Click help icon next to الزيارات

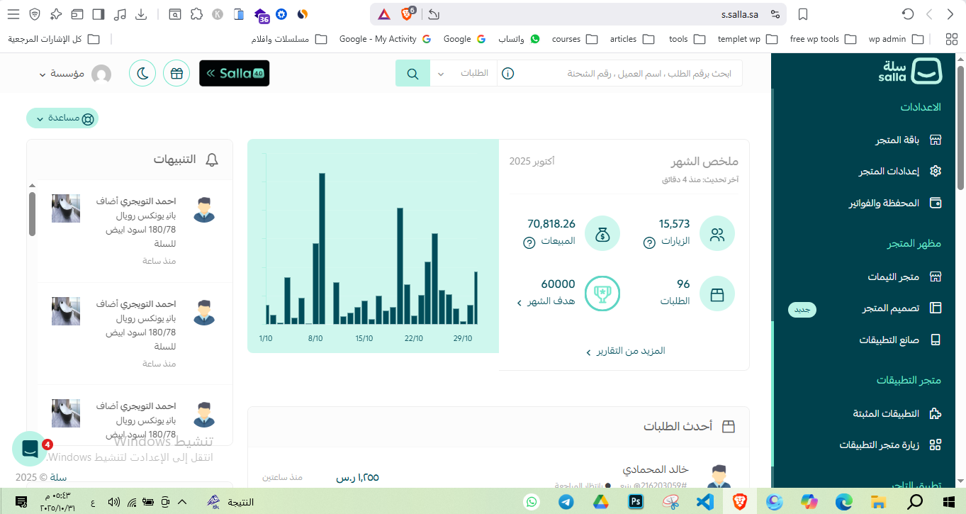click(x=649, y=242)
